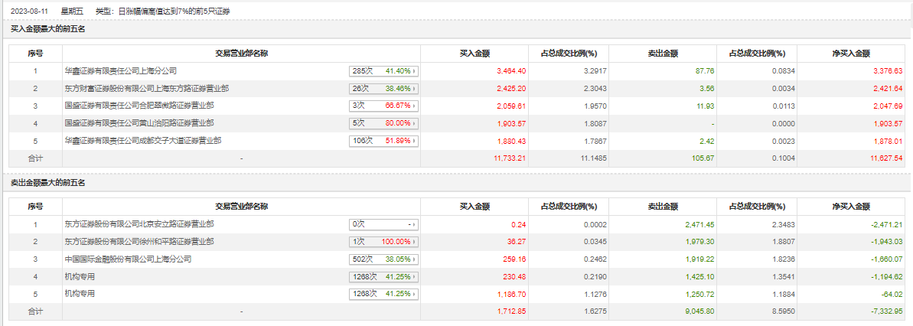Click 卖出金额 header in 卖出金额最大的前五名 table
This screenshot has height=326, width=913.
pyautogui.click(x=662, y=207)
